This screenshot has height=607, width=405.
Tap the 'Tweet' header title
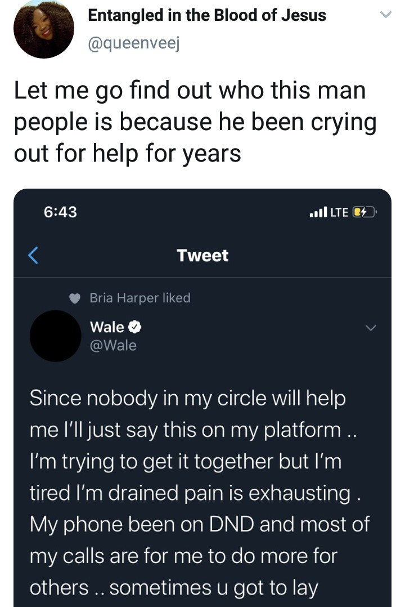coord(202,256)
